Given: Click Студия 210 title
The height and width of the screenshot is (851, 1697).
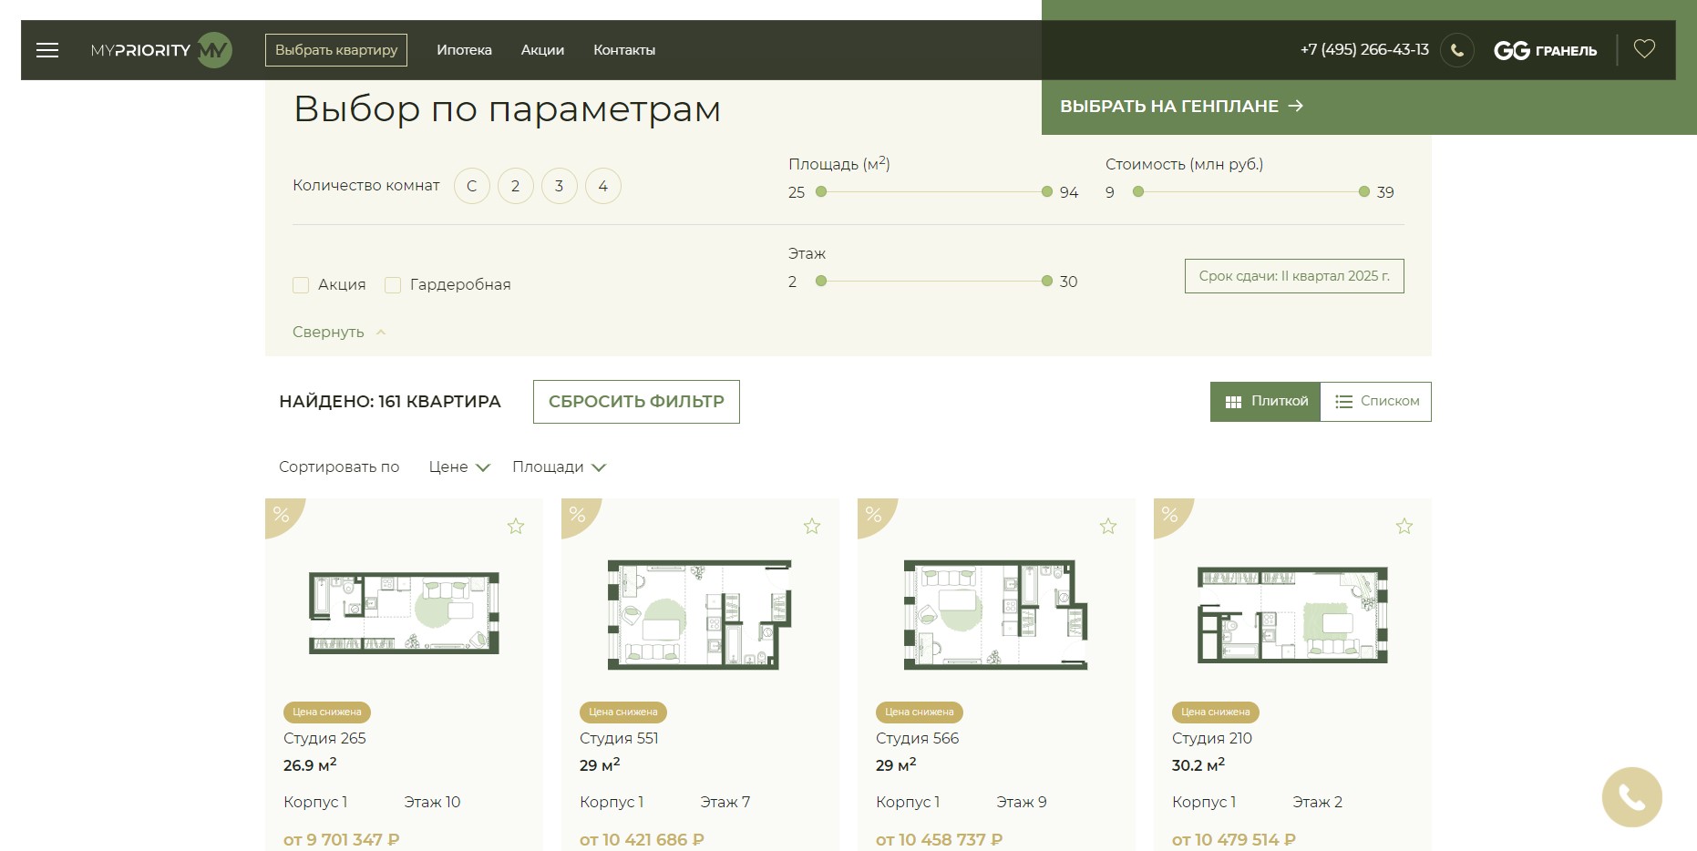Looking at the screenshot, I should pyautogui.click(x=1212, y=738).
